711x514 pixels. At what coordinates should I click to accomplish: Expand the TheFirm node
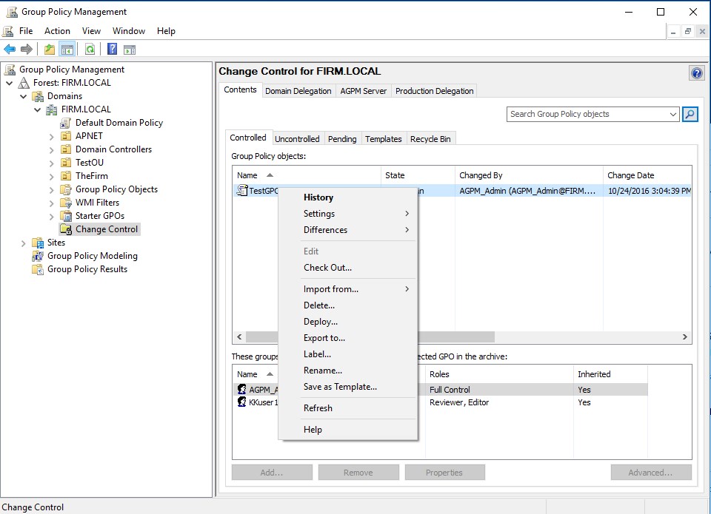(x=52, y=176)
